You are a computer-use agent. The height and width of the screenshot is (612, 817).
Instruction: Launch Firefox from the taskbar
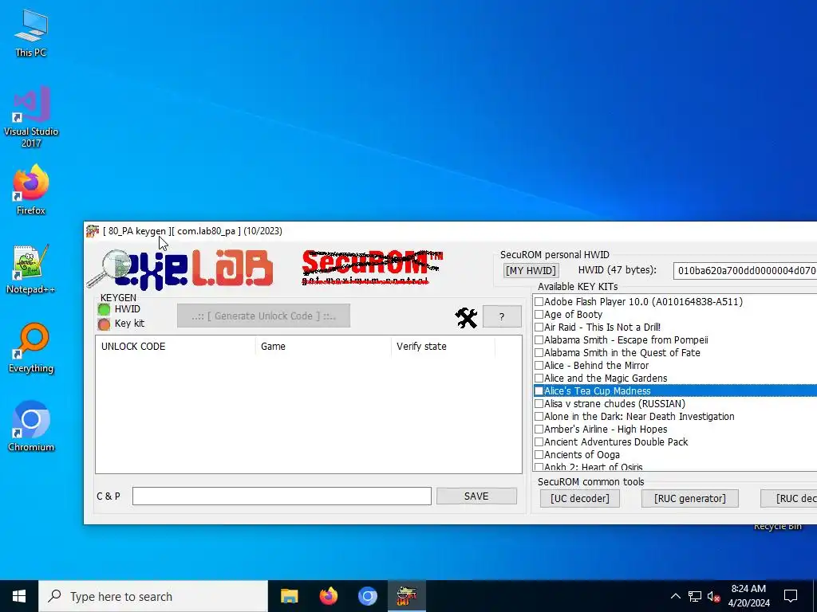coord(328,596)
